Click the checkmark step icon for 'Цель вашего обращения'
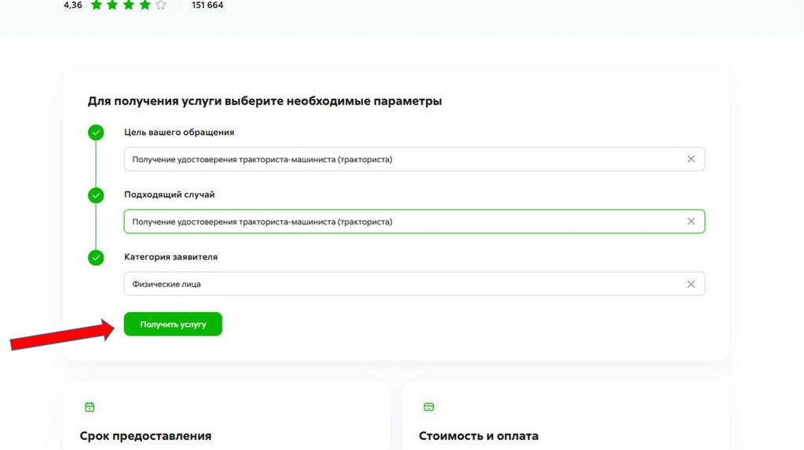Screen dimensions: 804x450 [96, 132]
